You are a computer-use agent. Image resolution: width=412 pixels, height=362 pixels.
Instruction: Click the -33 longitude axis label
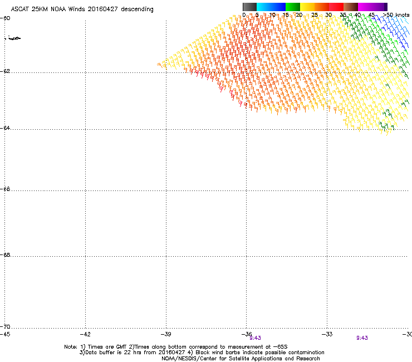coord(327,334)
